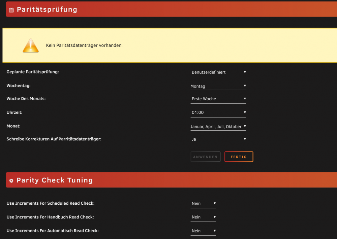Click the 'Woche Des Monats:' label
Image resolution: width=337 pixels, height=239 pixels.
(x=26, y=99)
